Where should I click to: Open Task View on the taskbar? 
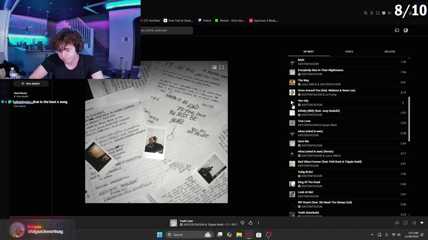tap(220, 235)
